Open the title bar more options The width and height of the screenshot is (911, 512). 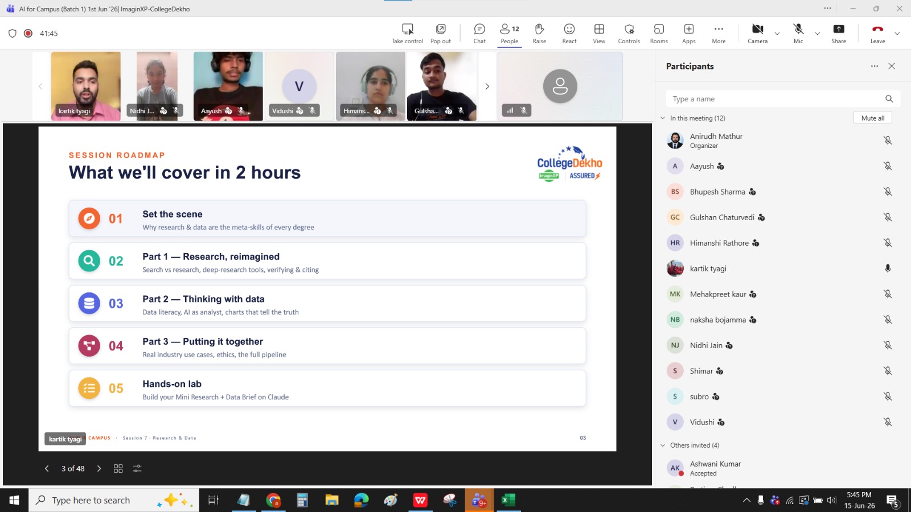point(827,9)
